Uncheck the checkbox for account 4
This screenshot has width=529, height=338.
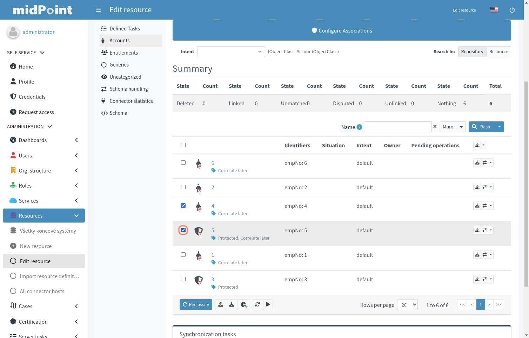pyautogui.click(x=183, y=206)
